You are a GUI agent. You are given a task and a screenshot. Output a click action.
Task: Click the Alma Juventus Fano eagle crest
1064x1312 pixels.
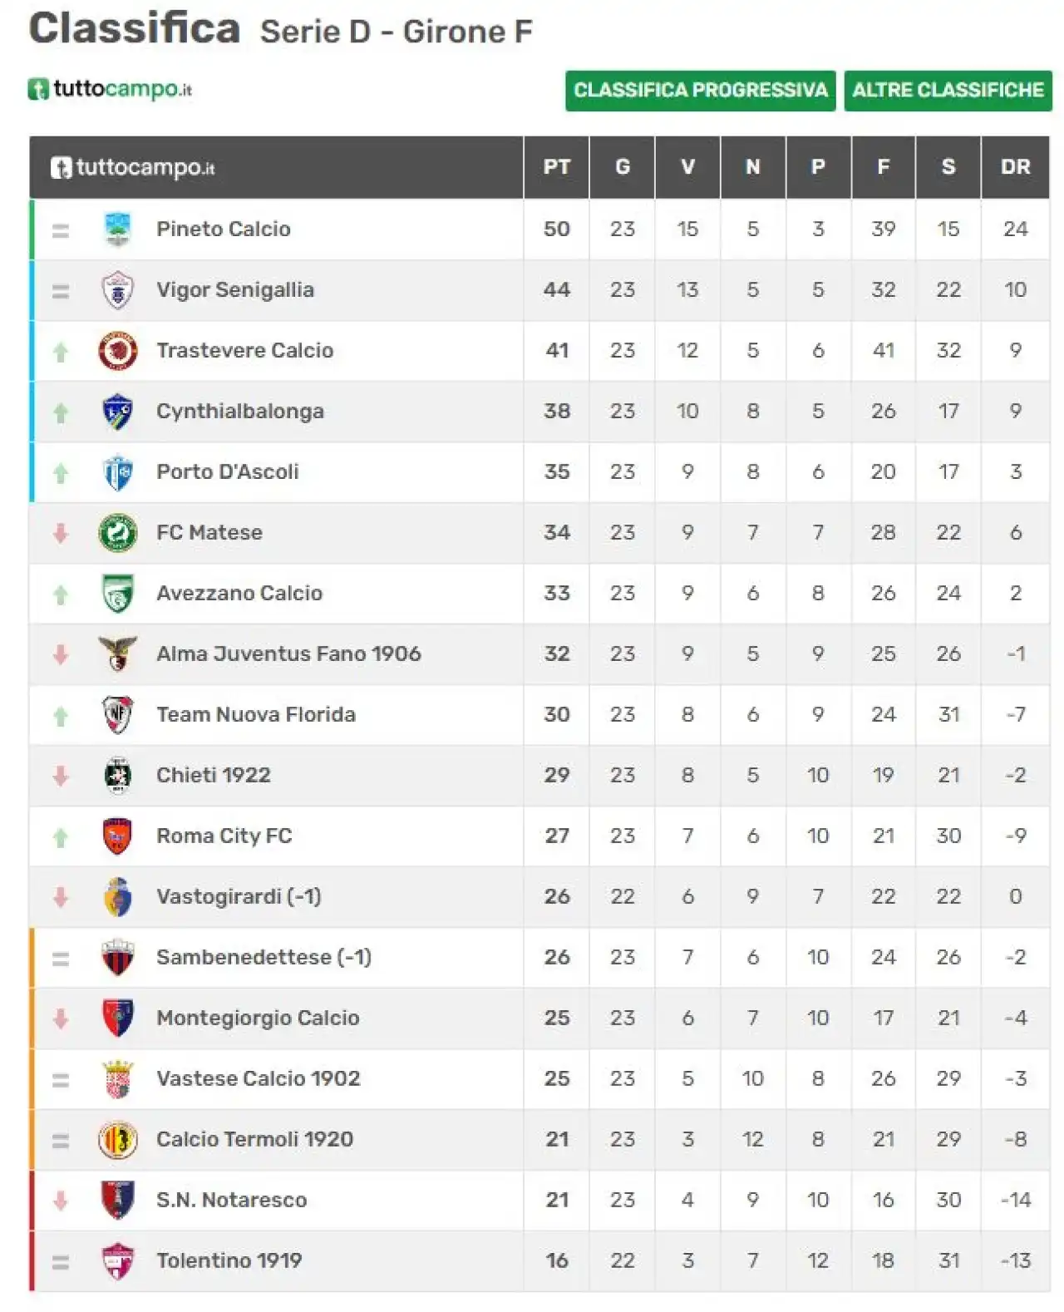(118, 654)
